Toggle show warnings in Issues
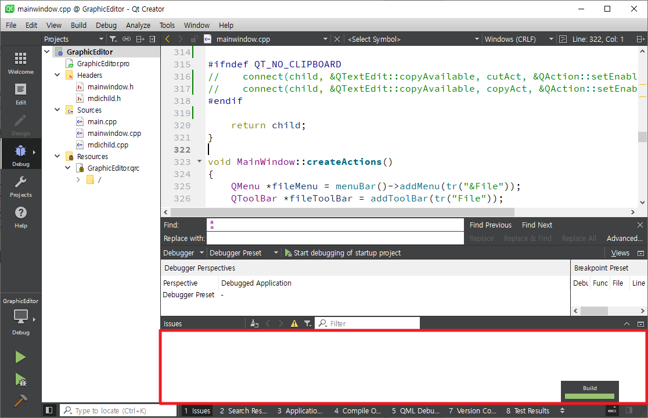The width and height of the screenshot is (648, 418). 294,323
